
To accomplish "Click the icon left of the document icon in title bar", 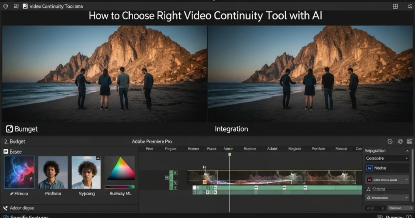I will click(x=16, y=6).
